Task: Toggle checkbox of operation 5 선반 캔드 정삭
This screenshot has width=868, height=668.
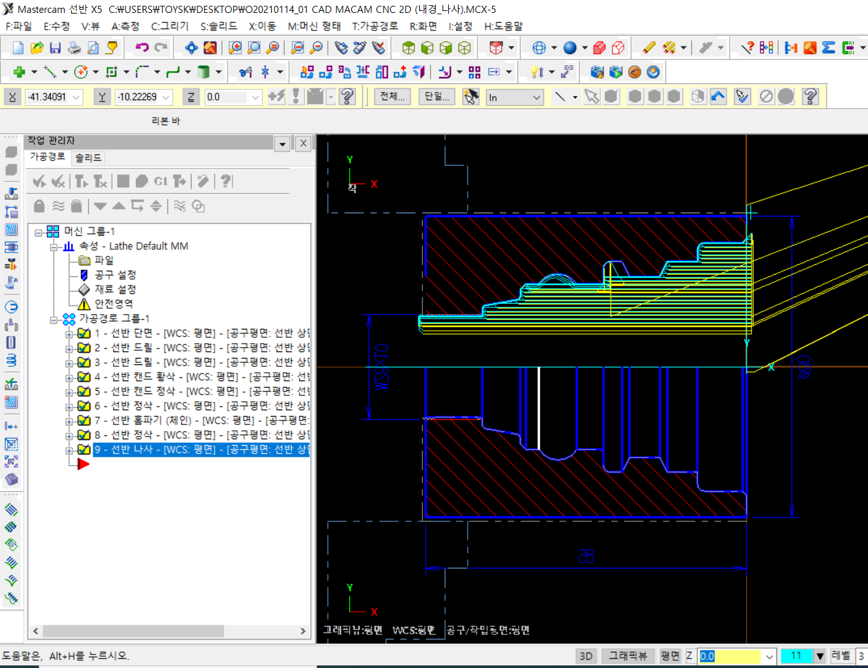Action: click(x=84, y=391)
